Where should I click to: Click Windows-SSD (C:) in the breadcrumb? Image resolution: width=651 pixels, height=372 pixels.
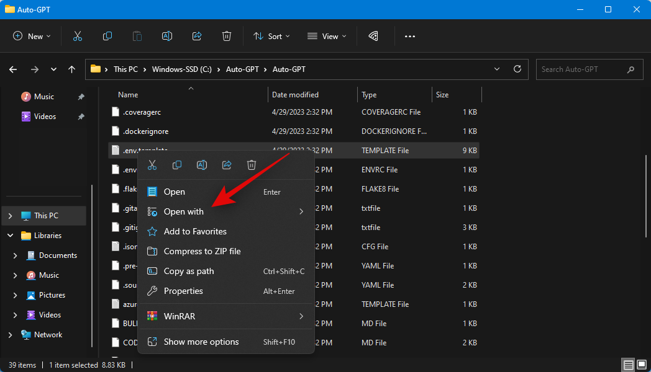(x=182, y=69)
